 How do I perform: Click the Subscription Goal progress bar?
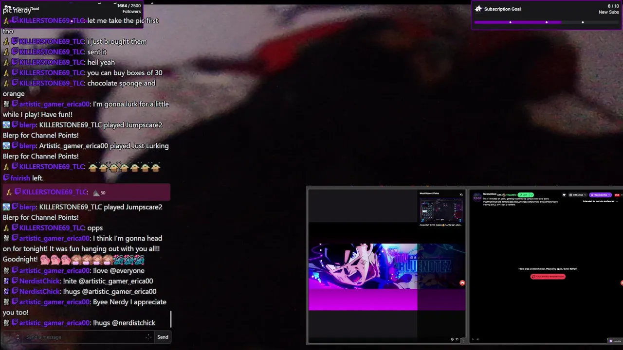click(547, 22)
